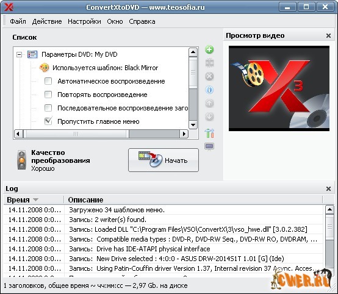
Task: Click the palette template icon
Action: (x=44, y=68)
